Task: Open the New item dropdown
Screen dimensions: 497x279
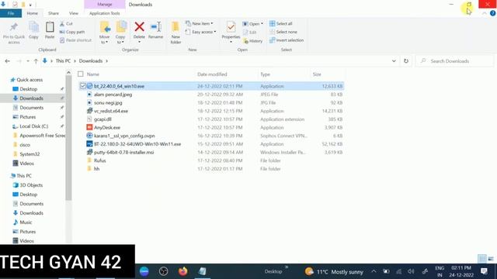Action: [199, 24]
